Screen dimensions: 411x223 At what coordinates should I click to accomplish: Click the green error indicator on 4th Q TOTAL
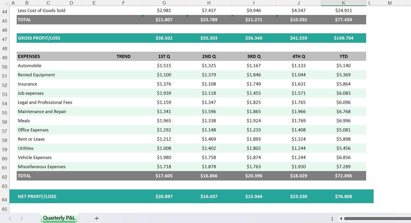point(277,17)
